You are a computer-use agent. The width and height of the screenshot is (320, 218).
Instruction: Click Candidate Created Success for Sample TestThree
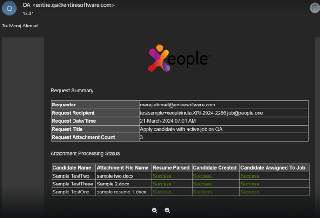click(x=202, y=184)
